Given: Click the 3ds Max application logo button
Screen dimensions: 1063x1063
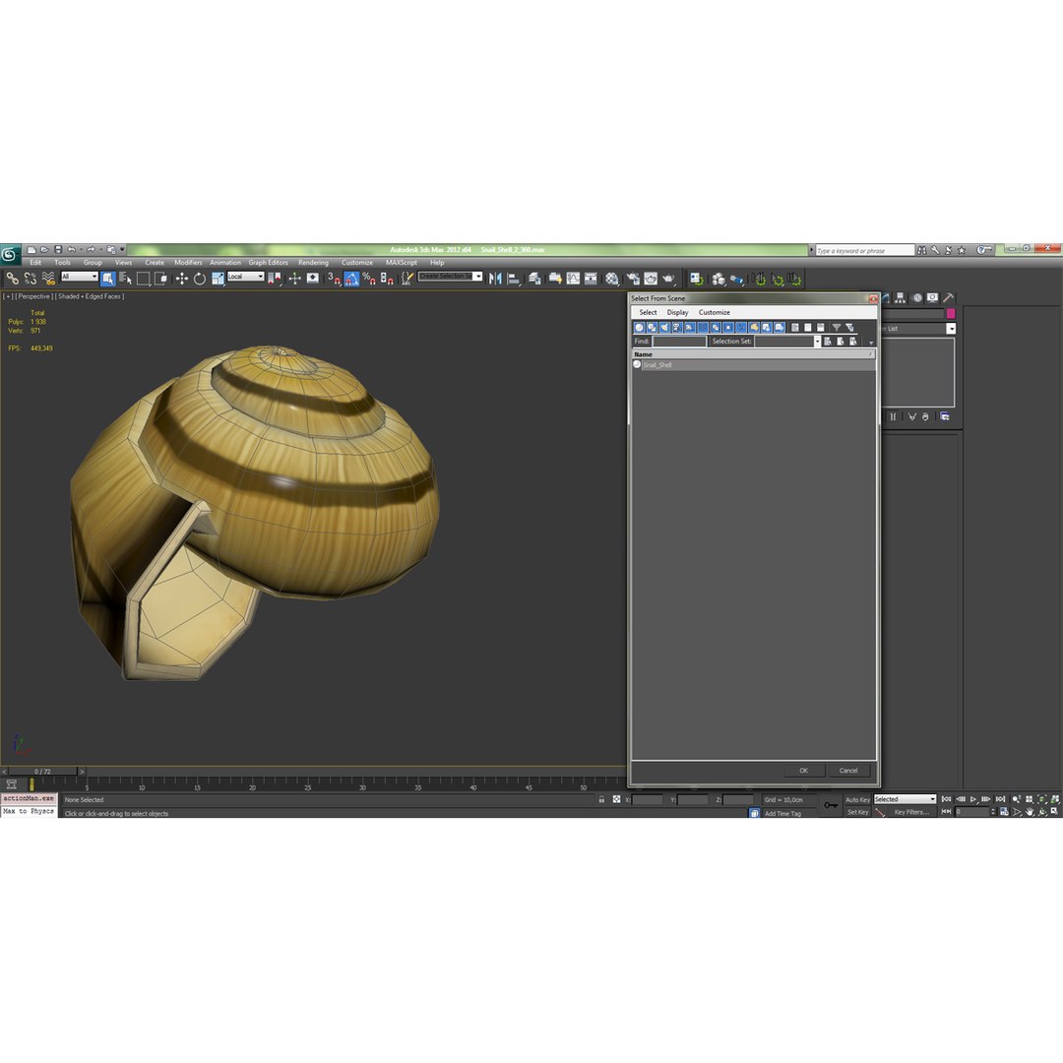Looking at the screenshot, I should point(10,254).
